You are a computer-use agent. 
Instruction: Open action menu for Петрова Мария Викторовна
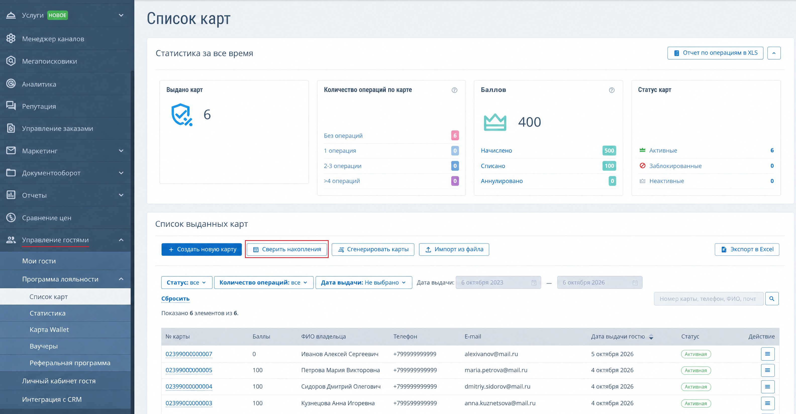[768, 370]
